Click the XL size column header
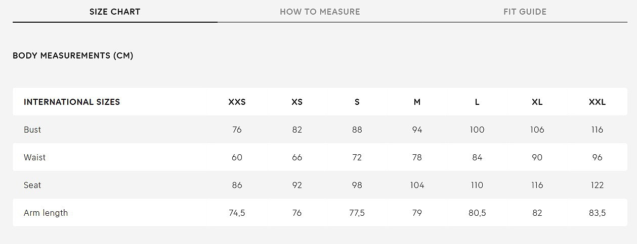This screenshot has width=637, height=244. point(537,102)
